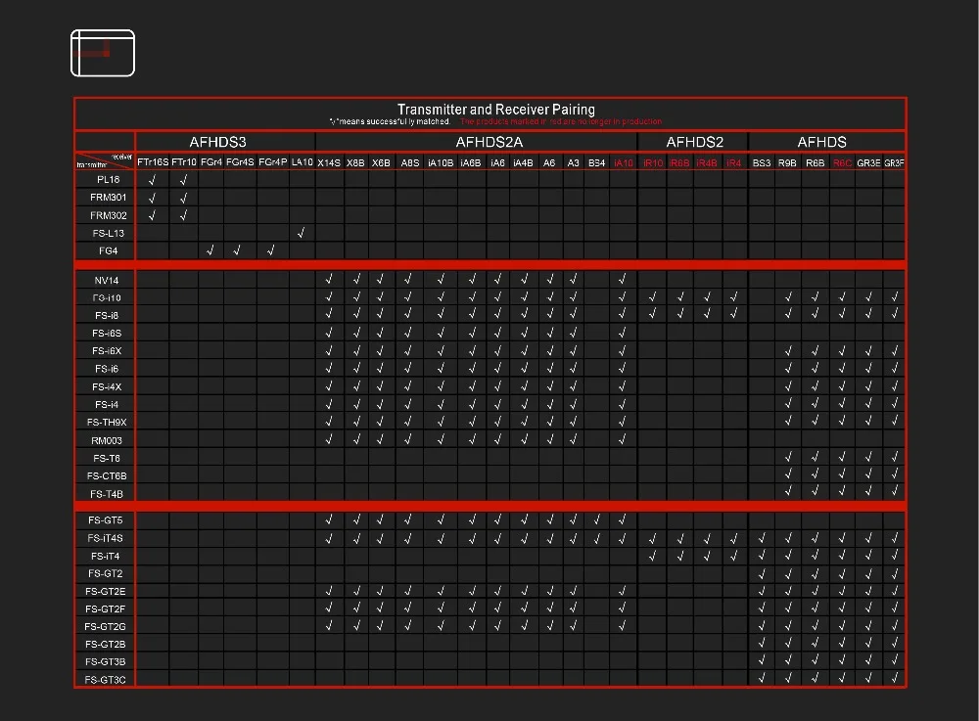Image resolution: width=979 pixels, height=721 pixels.
Task: Click the FS-GT2 checkmark under BS3
Action: (761, 573)
